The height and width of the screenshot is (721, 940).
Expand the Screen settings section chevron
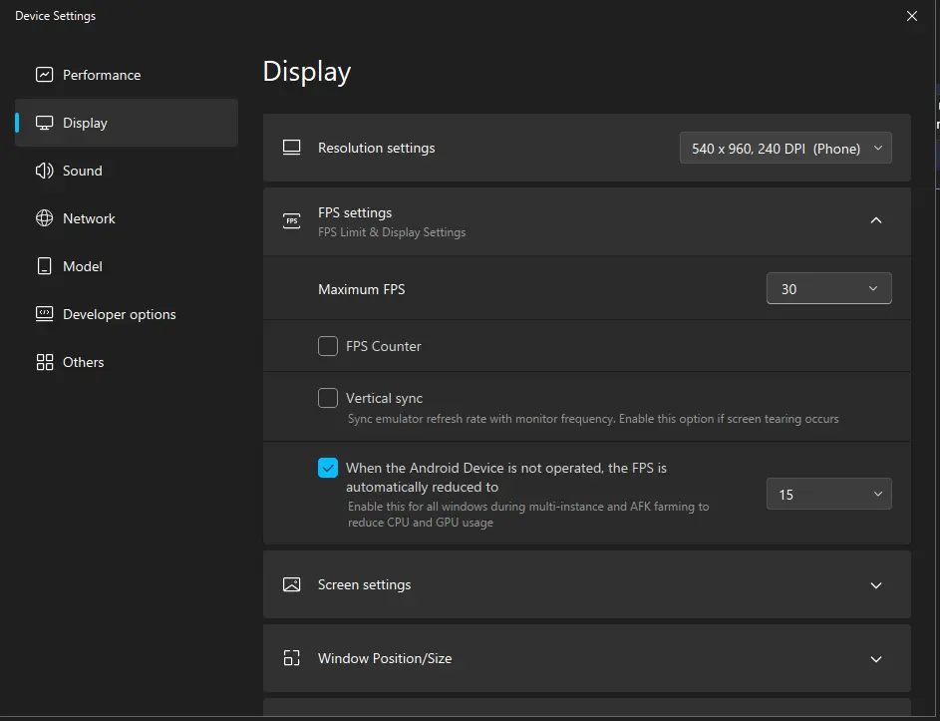(876, 585)
